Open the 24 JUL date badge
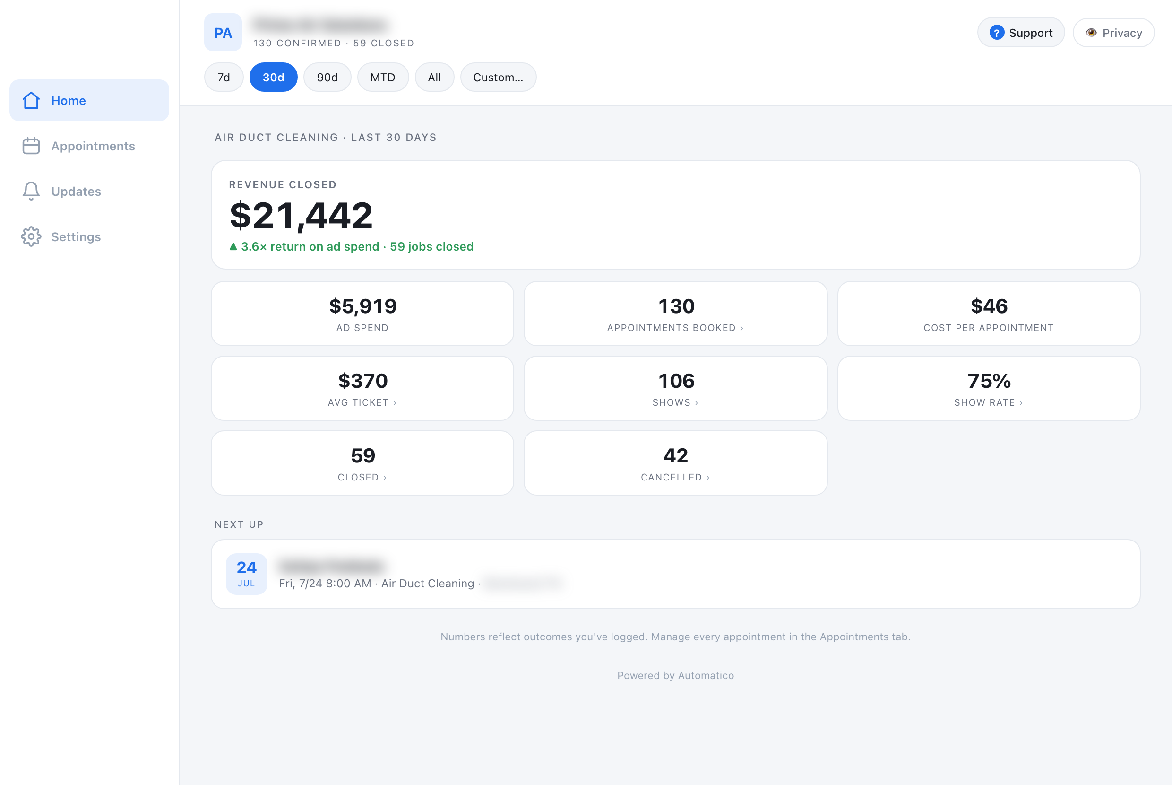The width and height of the screenshot is (1172, 785). click(247, 574)
